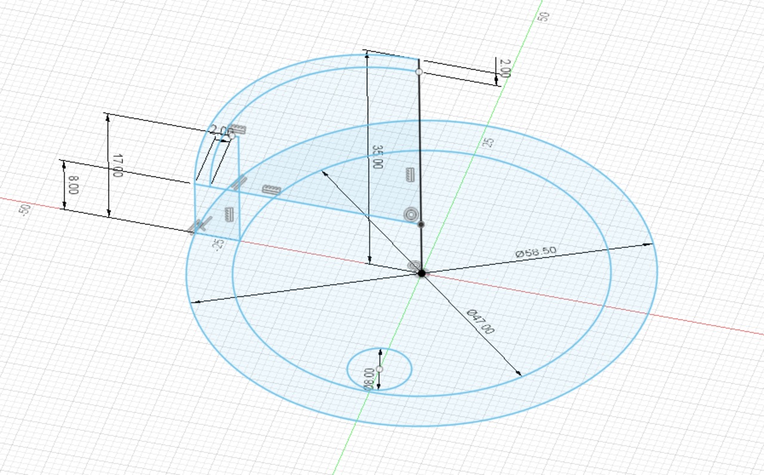Select the 8.00 dimension at far left
The height and width of the screenshot is (475, 764).
73,184
